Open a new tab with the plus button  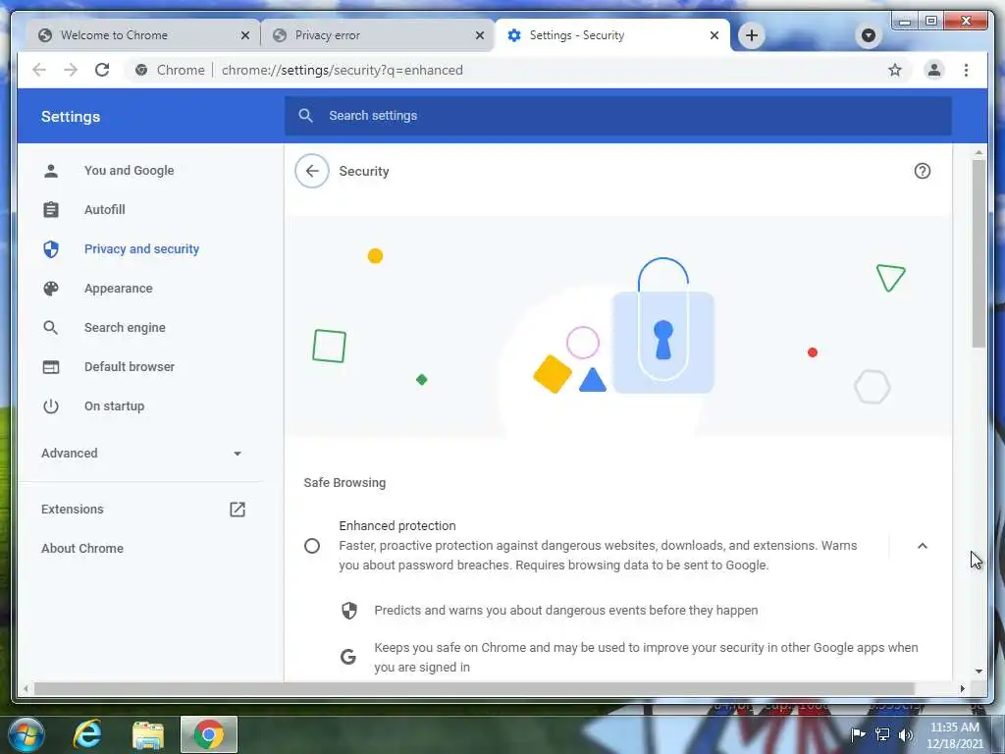(x=752, y=35)
